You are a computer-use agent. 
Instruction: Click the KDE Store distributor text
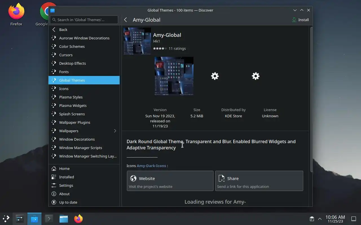click(x=234, y=116)
